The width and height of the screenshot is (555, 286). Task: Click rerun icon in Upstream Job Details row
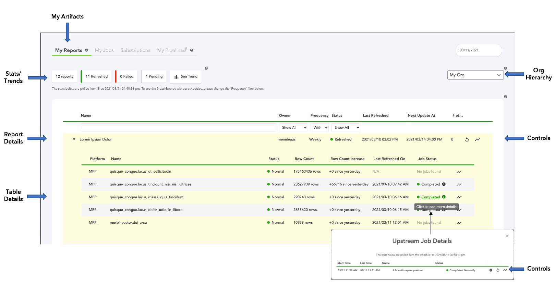pos(498,270)
